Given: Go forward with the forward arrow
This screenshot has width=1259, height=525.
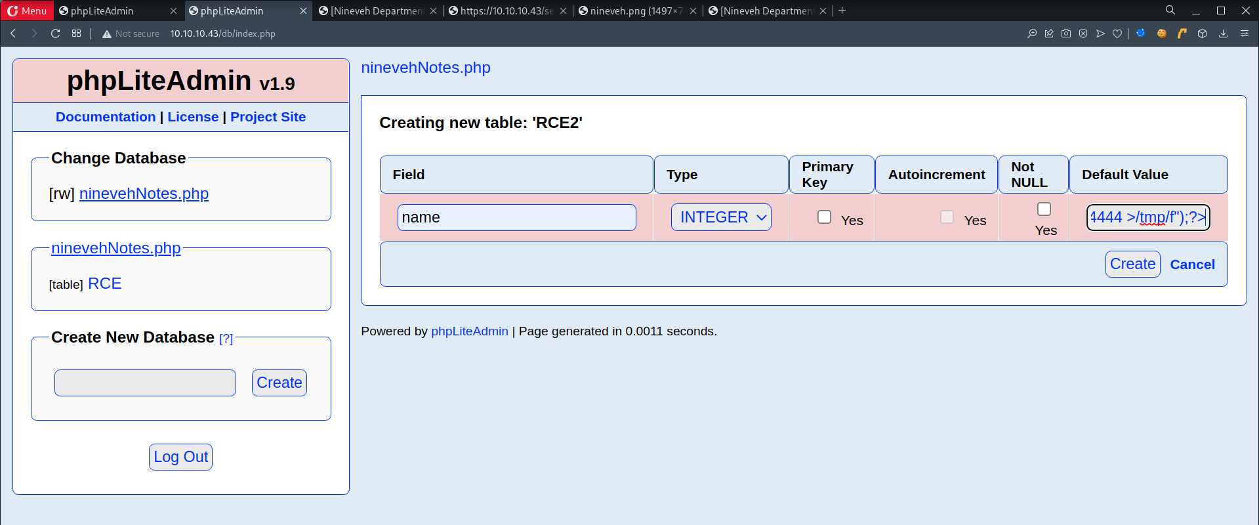Looking at the screenshot, I should tap(34, 33).
